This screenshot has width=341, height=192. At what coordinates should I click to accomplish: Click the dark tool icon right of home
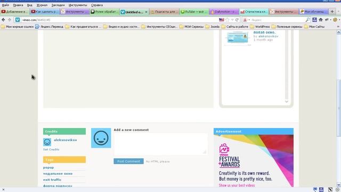[327, 20]
